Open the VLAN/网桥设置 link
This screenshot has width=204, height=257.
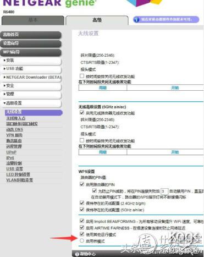[19, 180]
